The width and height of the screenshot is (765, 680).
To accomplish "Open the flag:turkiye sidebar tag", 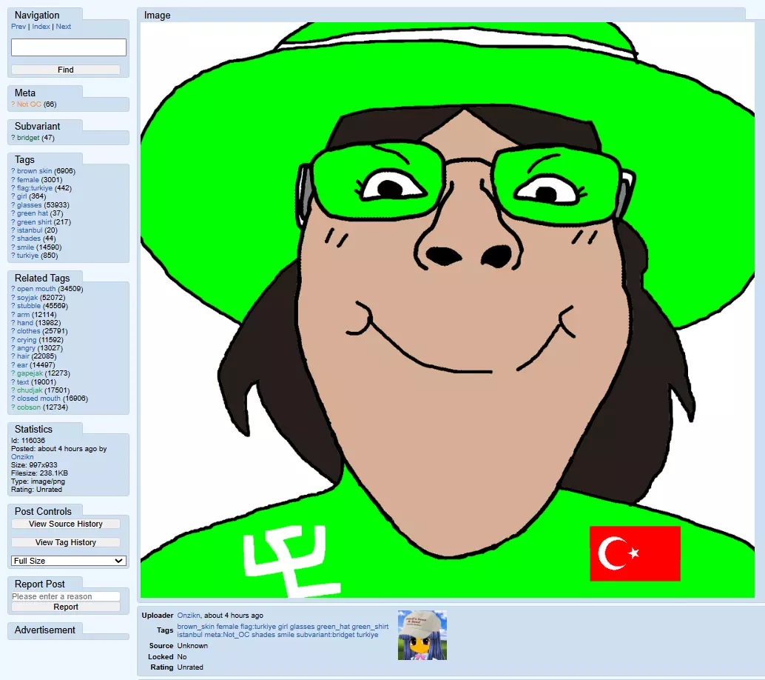I will 35,188.
